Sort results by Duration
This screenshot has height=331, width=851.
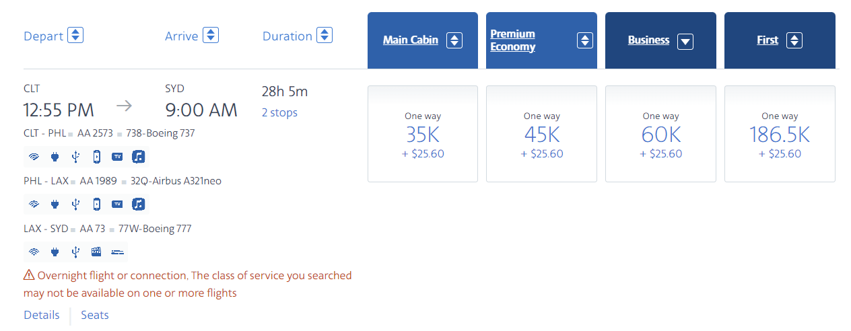(325, 35)
